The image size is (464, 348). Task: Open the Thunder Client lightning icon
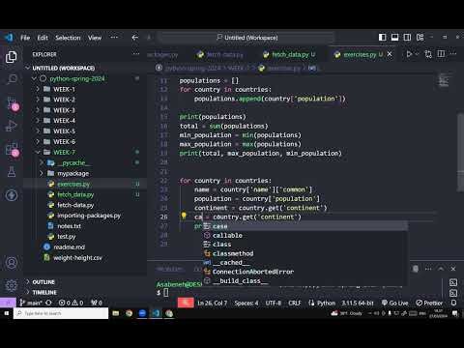coord(12,195)
